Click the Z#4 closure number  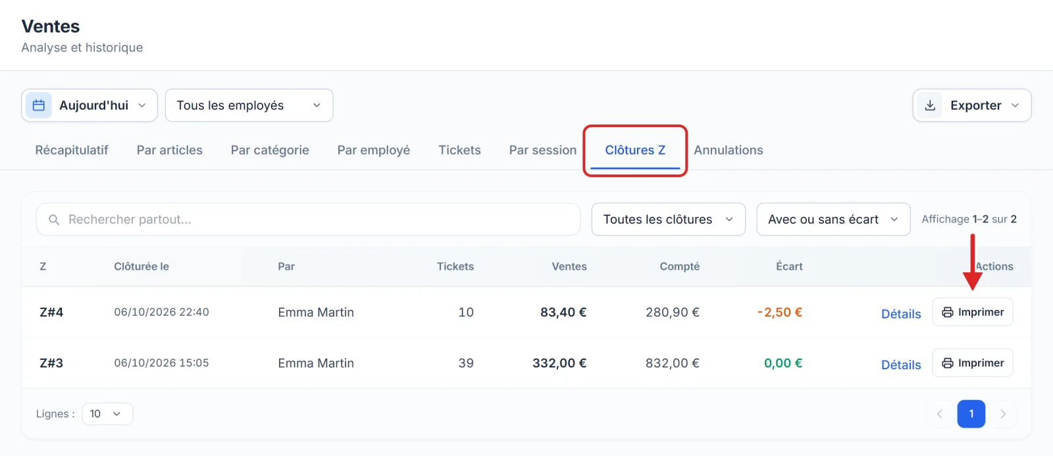tap(51, 313)
